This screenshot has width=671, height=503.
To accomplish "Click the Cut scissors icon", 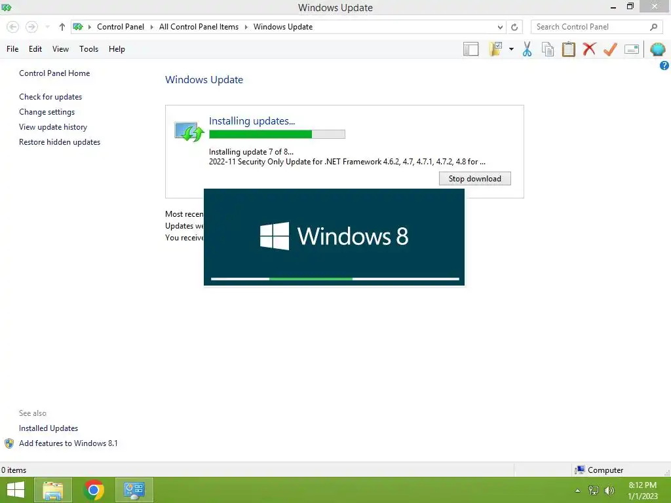I will (527, 49).
